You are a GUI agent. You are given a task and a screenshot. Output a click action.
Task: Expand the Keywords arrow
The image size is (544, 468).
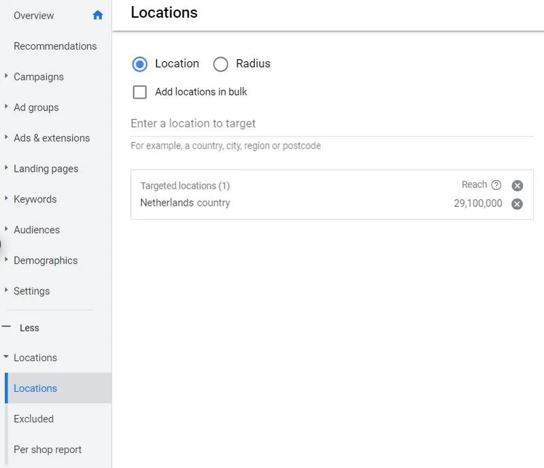tap(6, 198)
